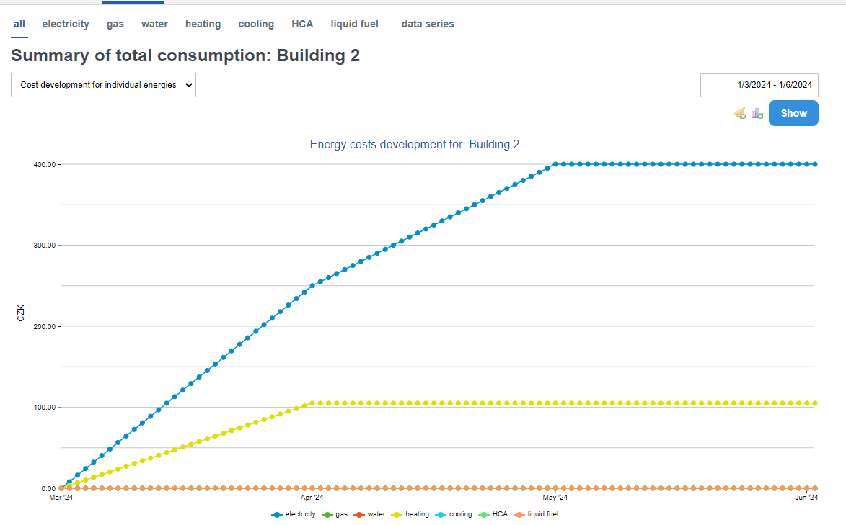Open the cost development chart type dropdown
The image size is (846, 525).
point(103,85)
